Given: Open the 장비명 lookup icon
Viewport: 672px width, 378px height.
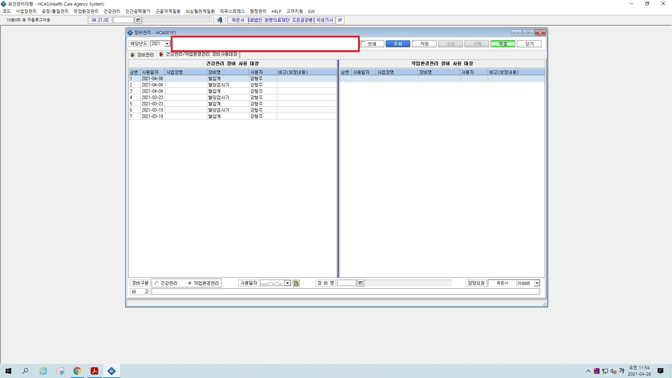Looking at the screenshot, I should tap(360, 283).
